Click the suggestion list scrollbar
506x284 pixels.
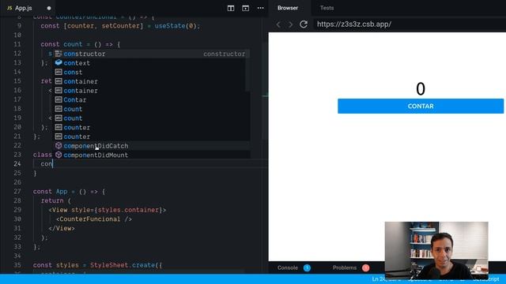coord(247,75)
